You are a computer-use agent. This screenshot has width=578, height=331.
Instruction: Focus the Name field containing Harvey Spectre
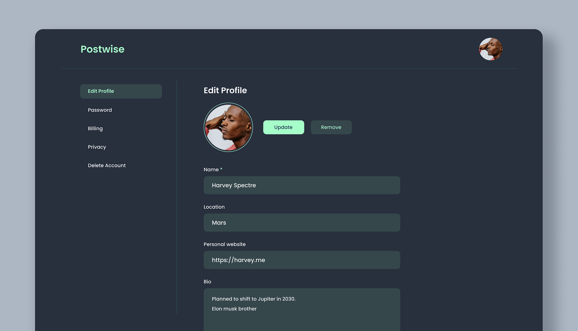[x=302, y=185]
